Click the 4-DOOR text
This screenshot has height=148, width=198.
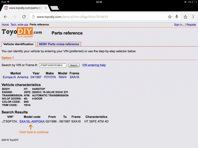point(37,99)
